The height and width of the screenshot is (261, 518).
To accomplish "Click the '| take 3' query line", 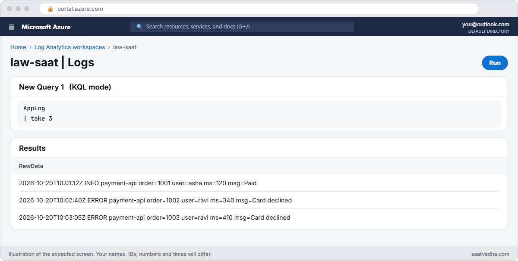I will tap(38, 118).
